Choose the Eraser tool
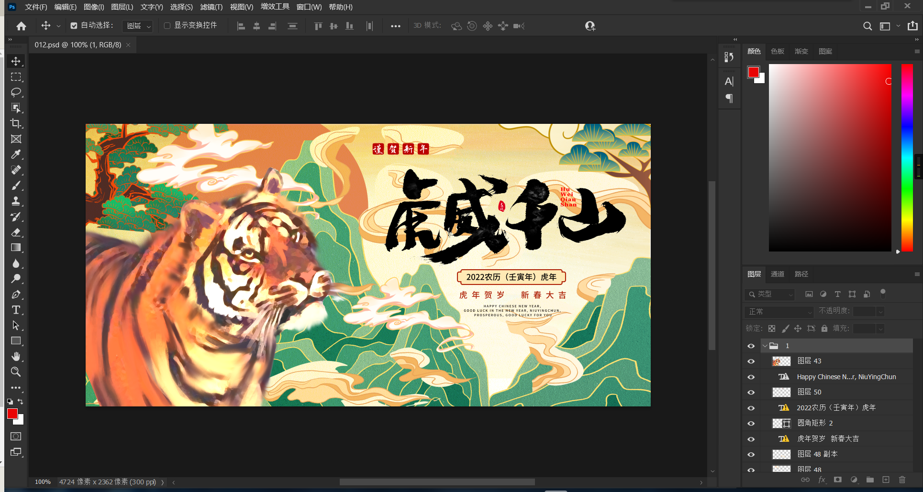This screenshot has width=923, height=492. pyautogui.click(x=16, y=232)
